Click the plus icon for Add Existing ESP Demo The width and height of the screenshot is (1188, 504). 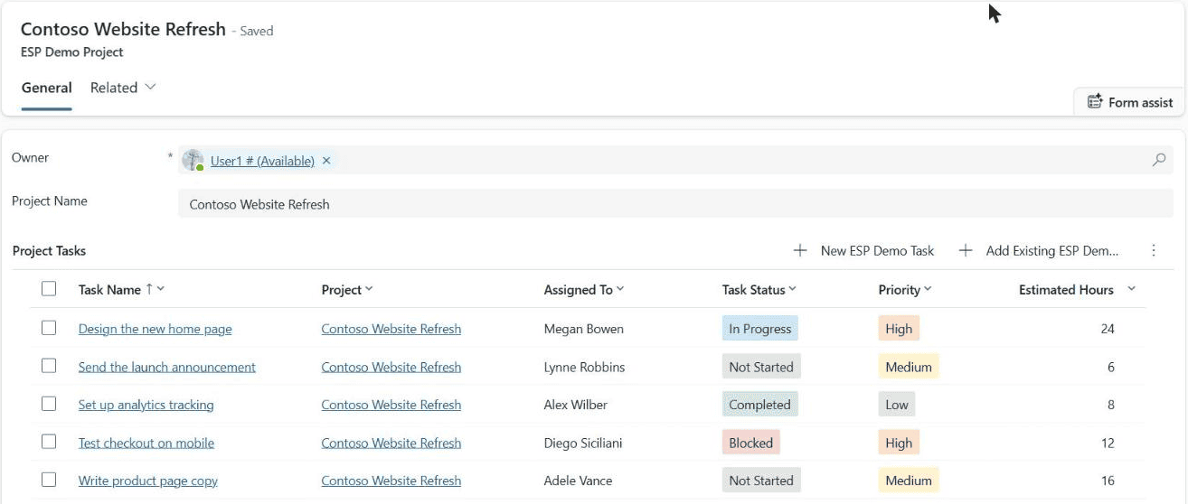click(966, 250)
